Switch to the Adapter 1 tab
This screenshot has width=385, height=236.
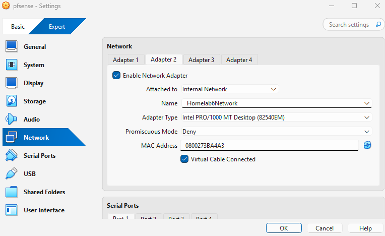tap(125, 60)
